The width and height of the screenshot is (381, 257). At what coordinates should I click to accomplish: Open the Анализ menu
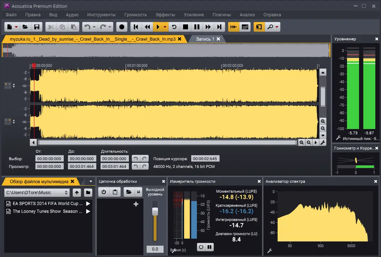[247, 15]
